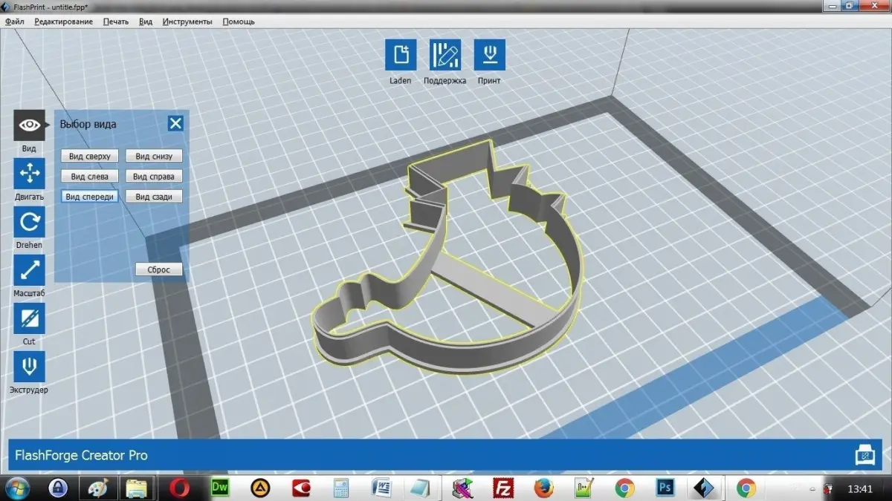Open the Инструменты menu
The height and width of the screenshot is (501, 892).
tap(187, 22)
